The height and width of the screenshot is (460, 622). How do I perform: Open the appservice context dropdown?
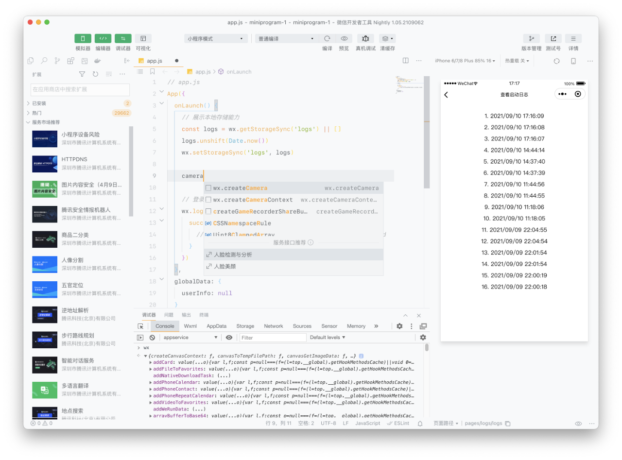[190, 337]
